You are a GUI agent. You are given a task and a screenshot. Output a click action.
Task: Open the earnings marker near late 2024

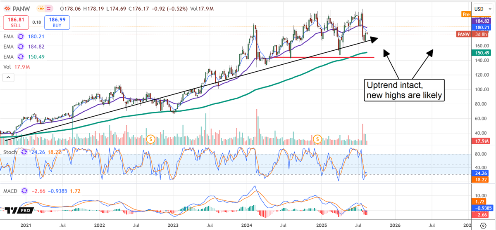tap(317, 139)
